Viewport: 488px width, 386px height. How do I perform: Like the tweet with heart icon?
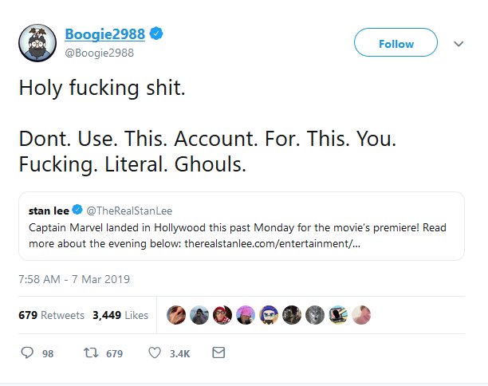coord(155,353)
